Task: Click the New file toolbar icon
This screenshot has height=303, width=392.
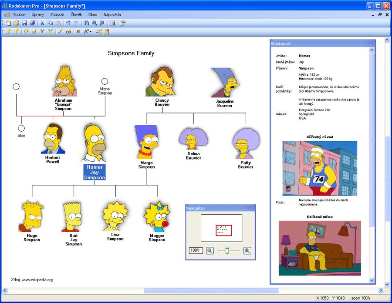Action: pos(8,23)
